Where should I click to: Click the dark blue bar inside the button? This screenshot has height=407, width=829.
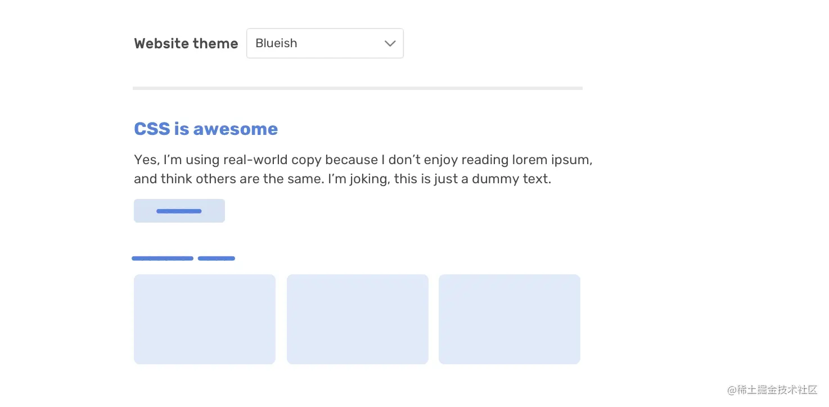[x=179, y=211]
